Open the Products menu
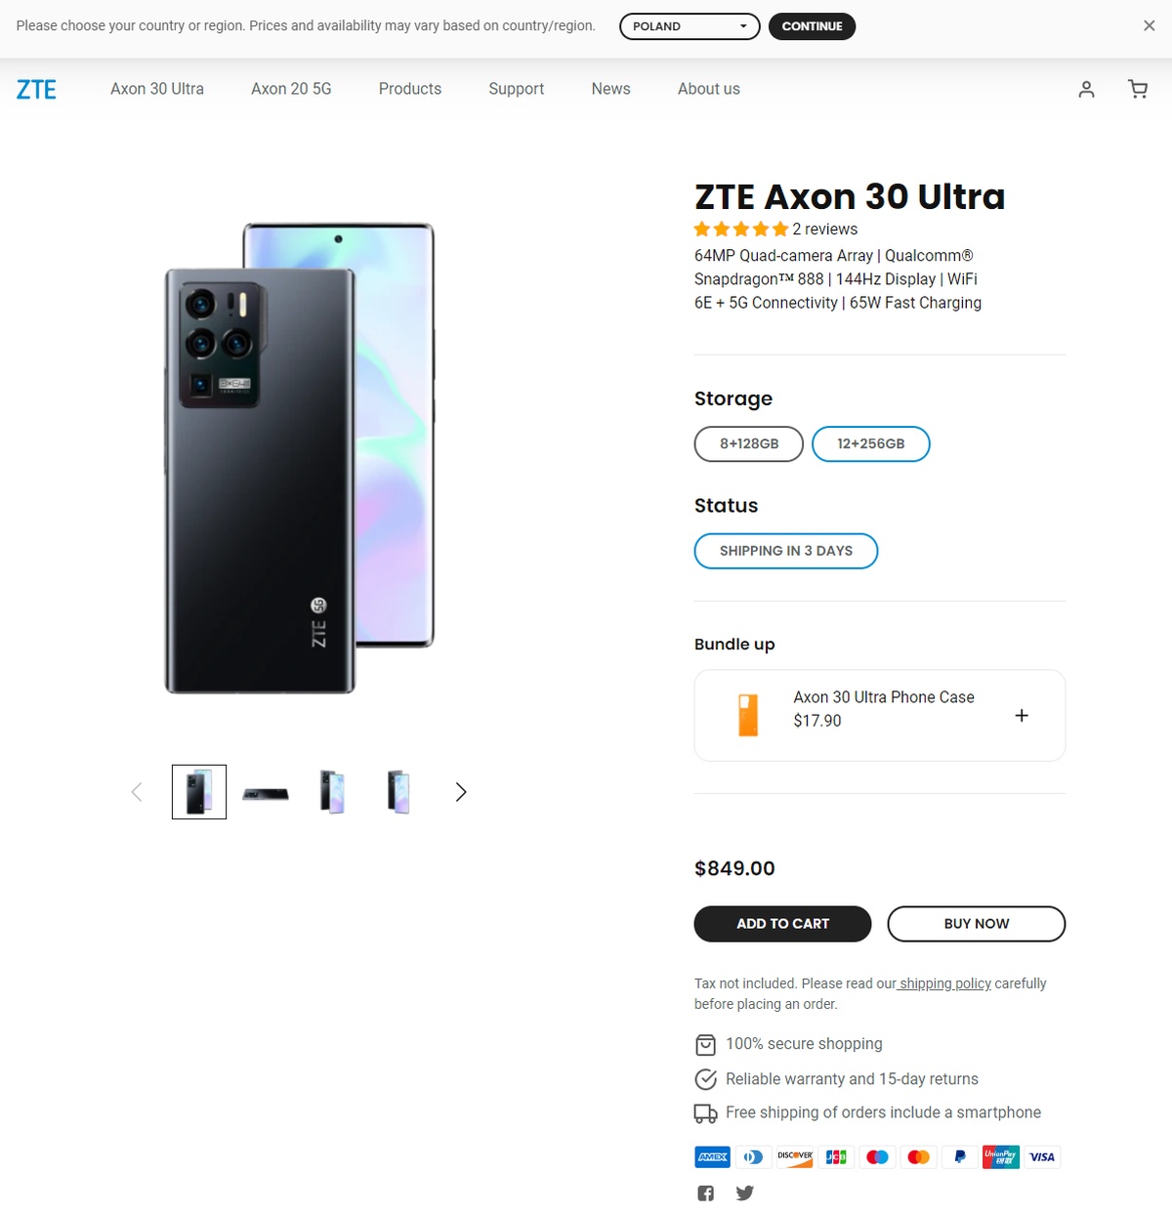1172x1213 pixels. click(410, 89)
